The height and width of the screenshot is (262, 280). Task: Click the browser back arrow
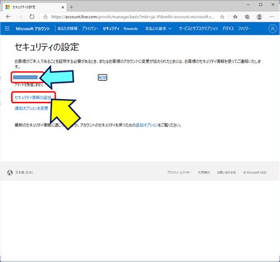click(8, 17)
